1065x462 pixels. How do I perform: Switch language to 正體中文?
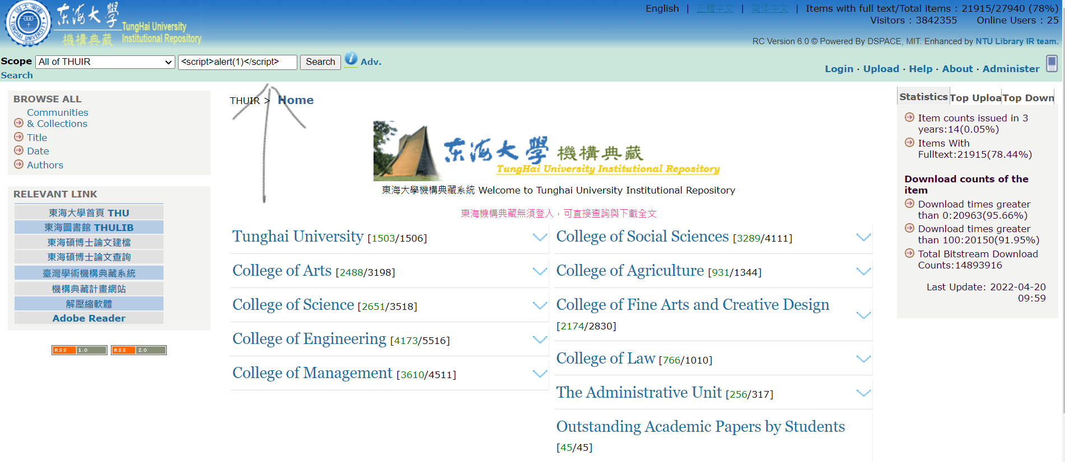pyautogui.click(x=715, y=8)
